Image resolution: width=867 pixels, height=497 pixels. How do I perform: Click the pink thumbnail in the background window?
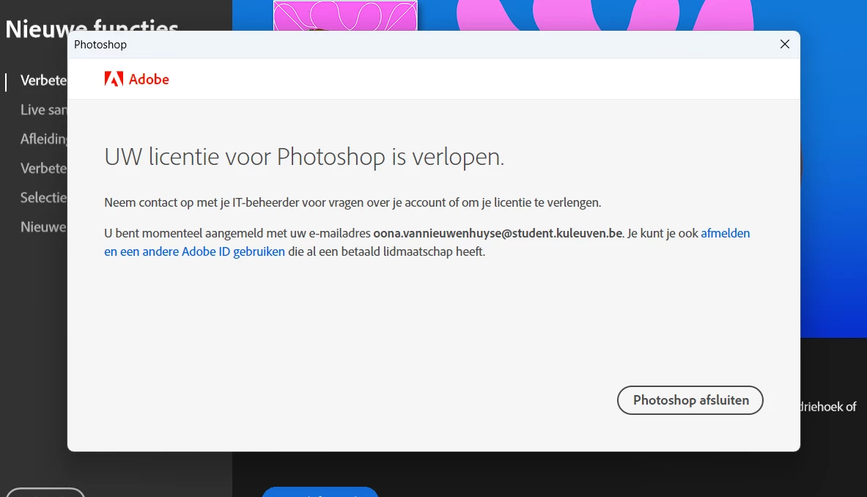346,15
